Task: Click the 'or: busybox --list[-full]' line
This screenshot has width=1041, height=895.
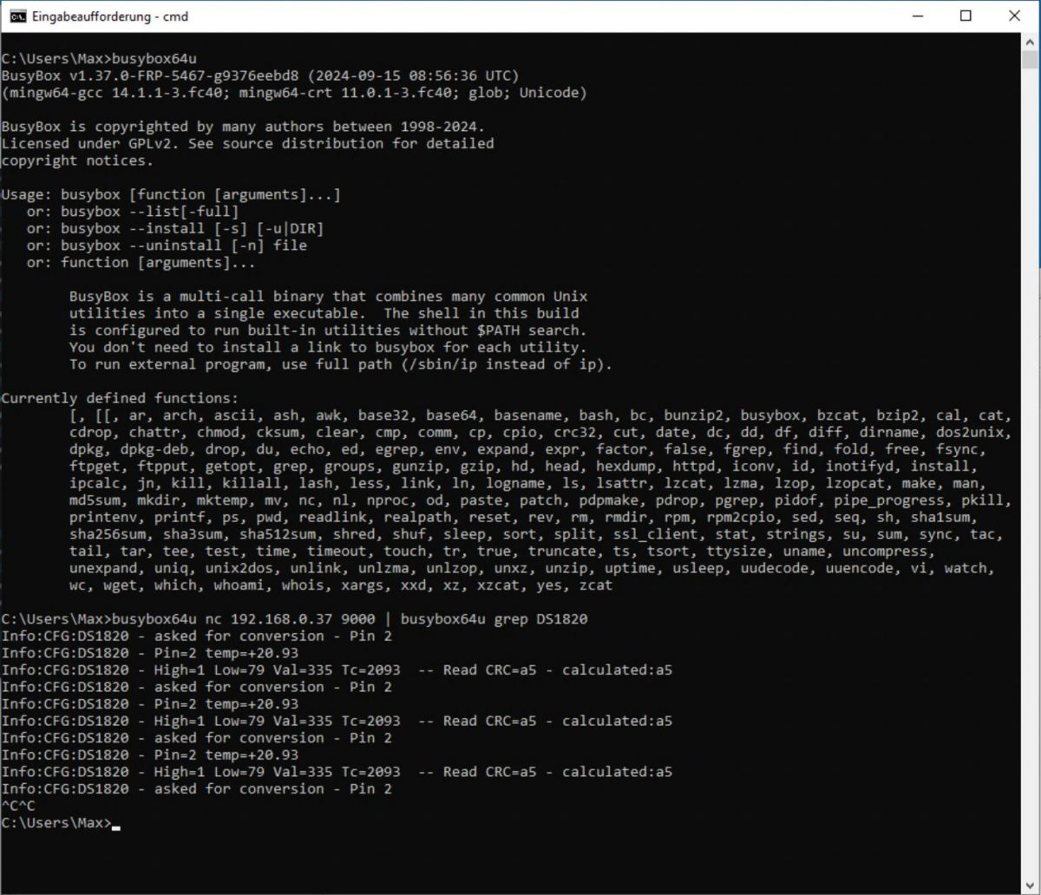Action: 133,212
